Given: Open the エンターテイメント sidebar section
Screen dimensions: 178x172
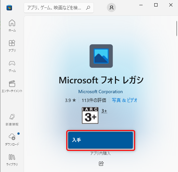Looking at the screenshot, I should pyautogui.click(x=12, y=86).
